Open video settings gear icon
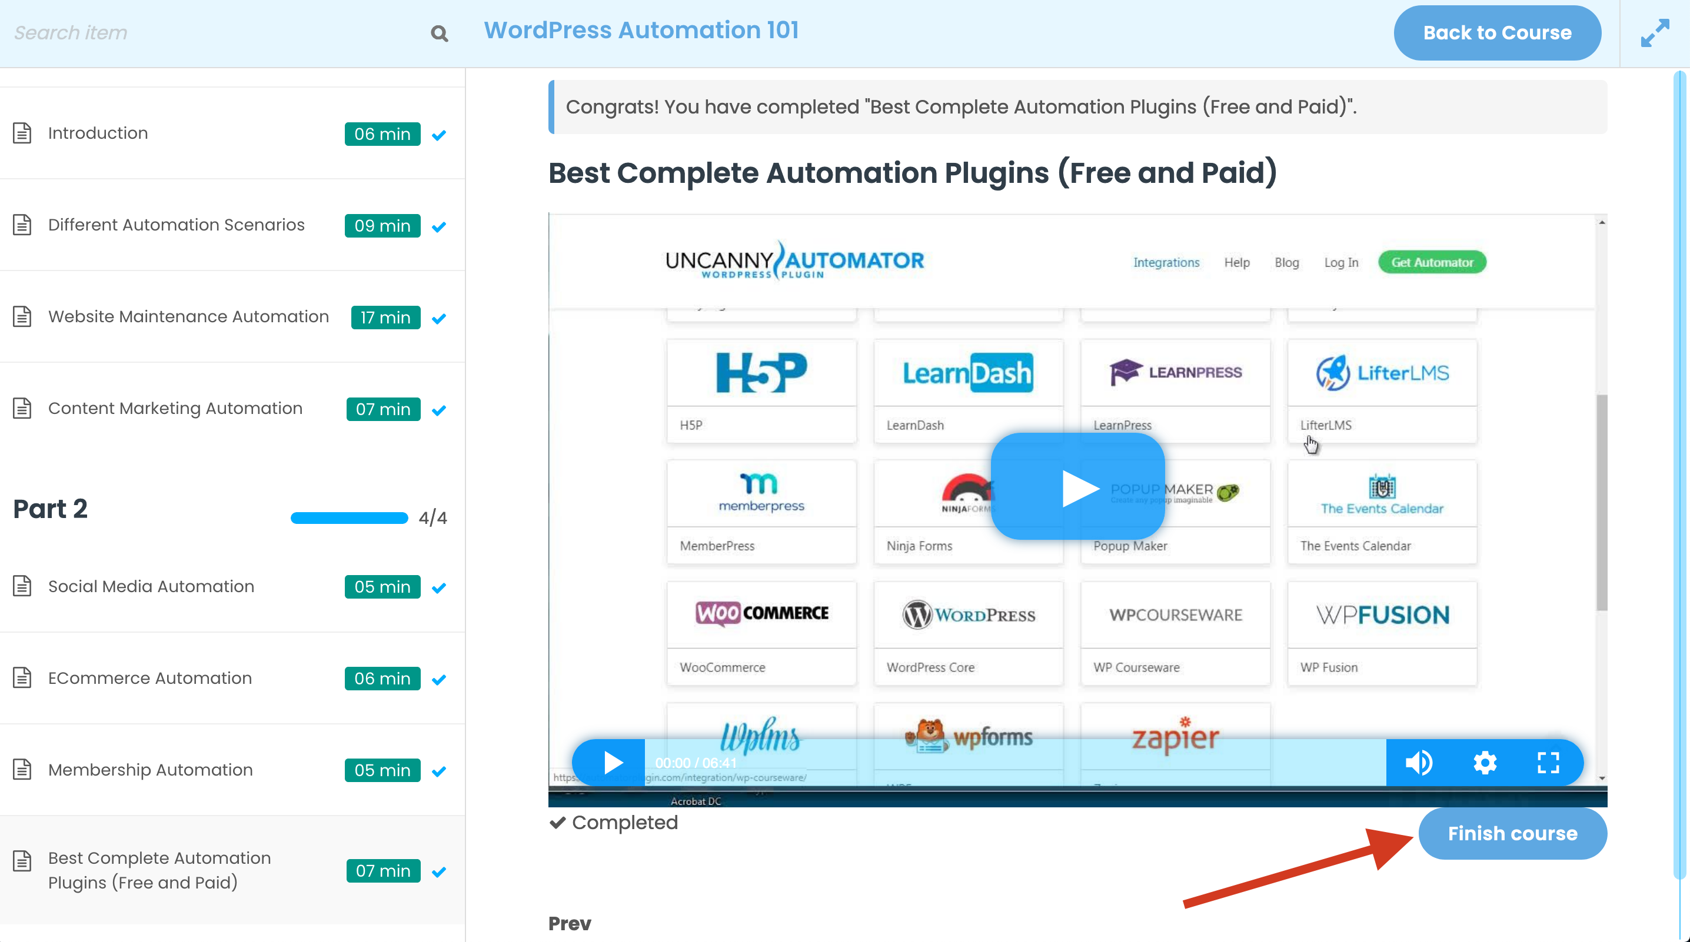Viewport: 1690px width, 942px height. pos(1485,763)
